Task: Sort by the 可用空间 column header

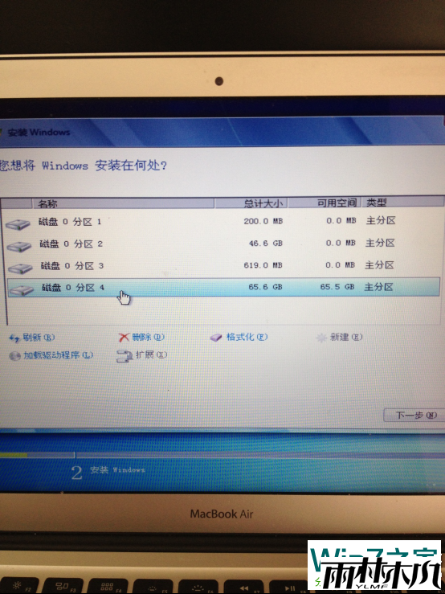Action: tap(325, 203)
